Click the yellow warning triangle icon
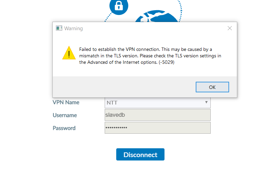The height and width of the screenshot is (170, 260). (69, 53)
